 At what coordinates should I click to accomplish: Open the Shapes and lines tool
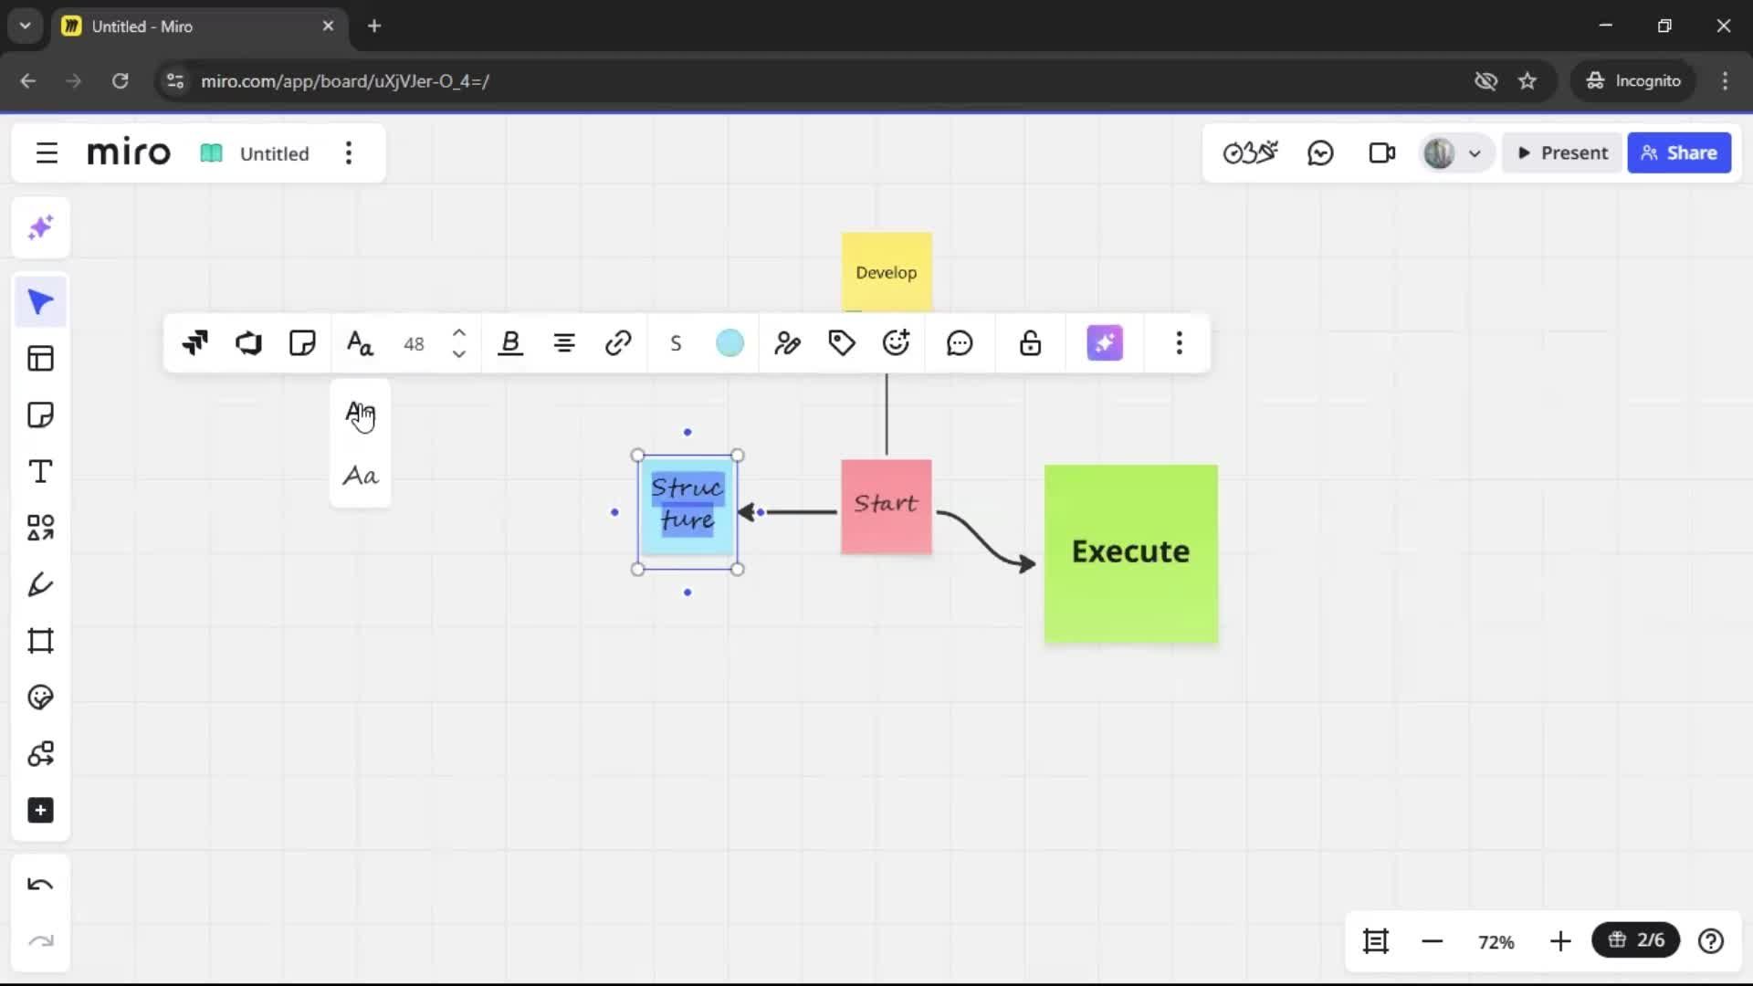pyautogui.click(x=40, y=528)
